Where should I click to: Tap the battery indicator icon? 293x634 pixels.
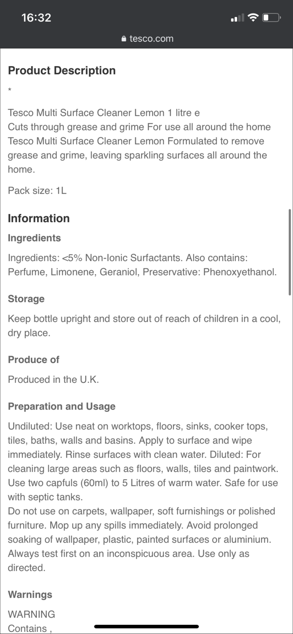pos(272,17)
